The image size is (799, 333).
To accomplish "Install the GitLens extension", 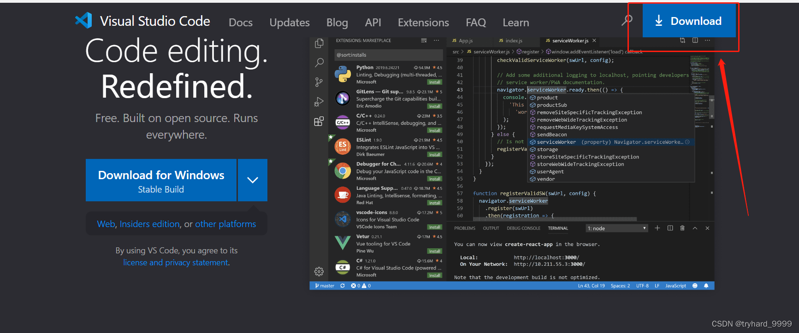I will pos(434,106).
